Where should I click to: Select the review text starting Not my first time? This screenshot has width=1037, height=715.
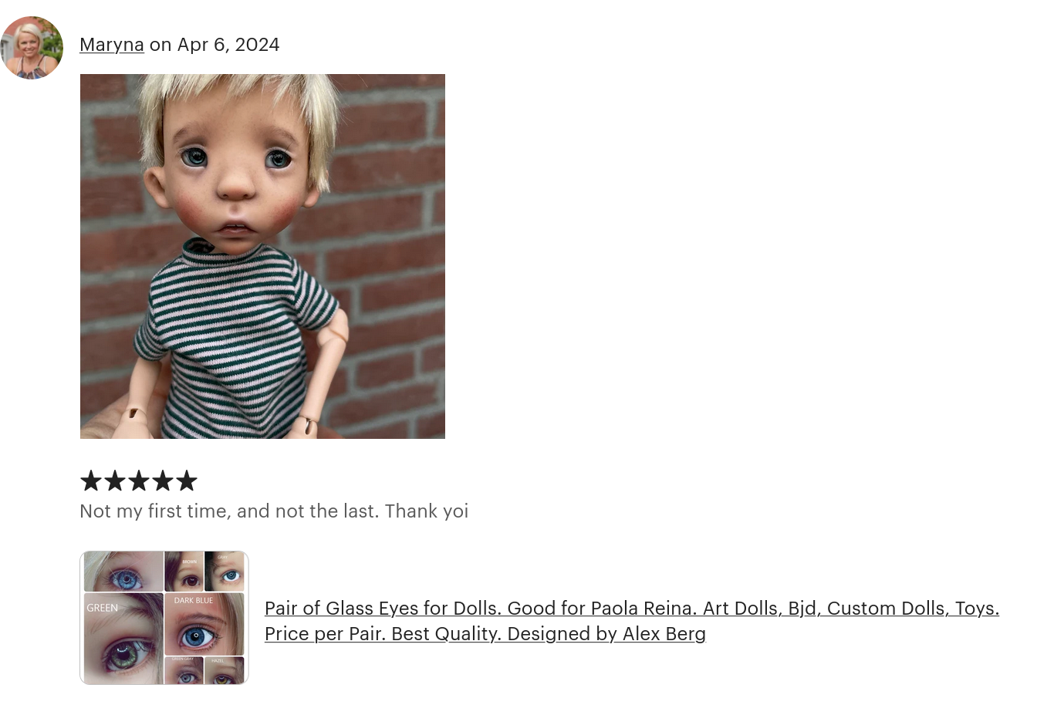click(x=274, y=511)
